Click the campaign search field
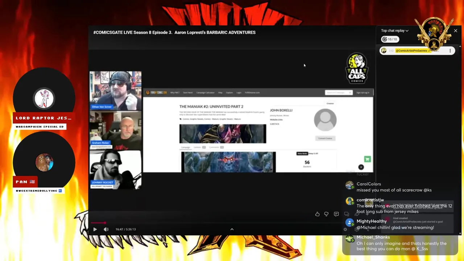 tap(339, 92)
